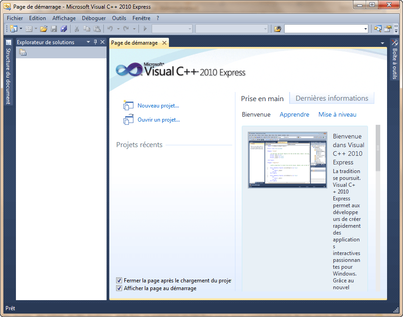
Task: Open the Boîte à outils side tab
Action: point(395,59)
